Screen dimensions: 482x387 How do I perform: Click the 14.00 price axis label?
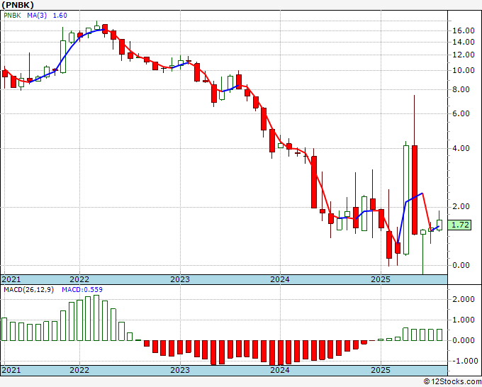point(464,42)
